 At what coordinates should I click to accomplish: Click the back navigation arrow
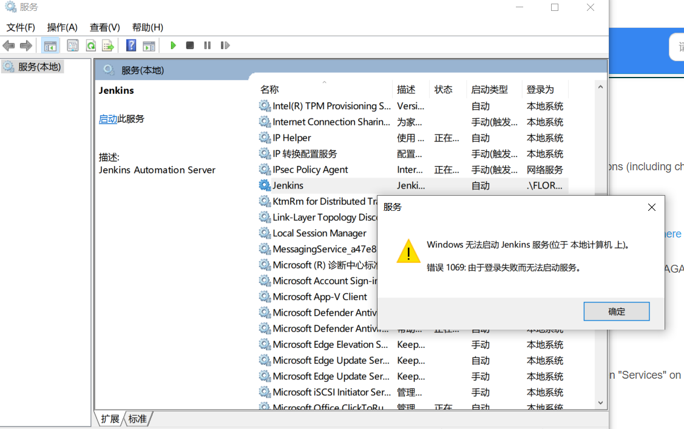(x=8, y=45)
